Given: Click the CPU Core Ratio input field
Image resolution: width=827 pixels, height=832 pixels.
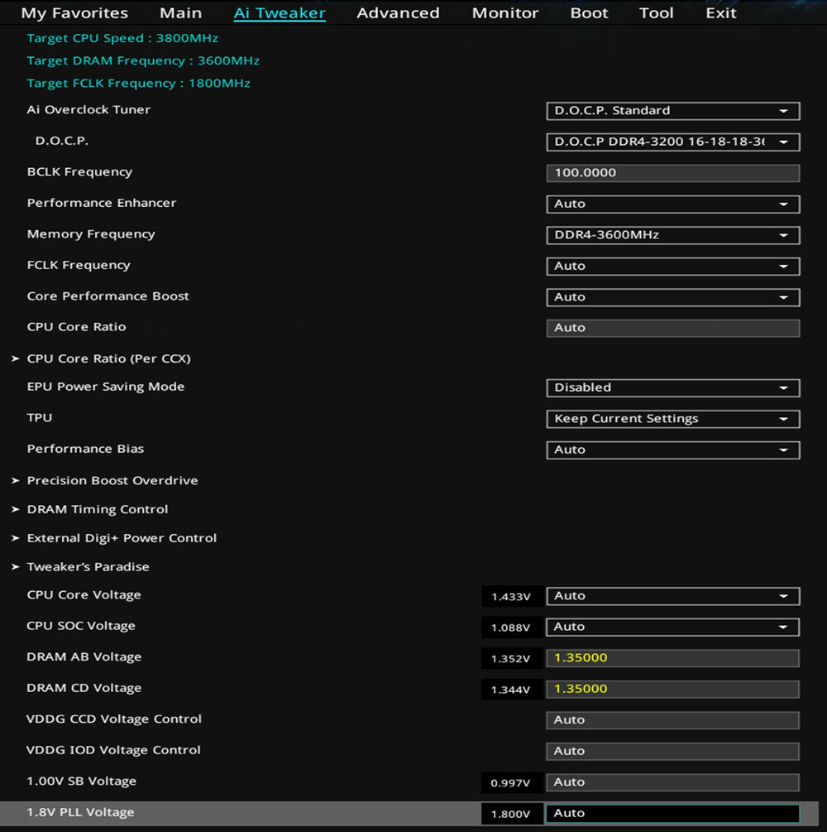Looking at the screenshot, I should (x=672, y=328).
